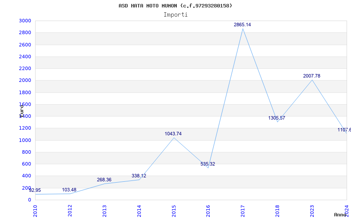Click the x-axis year 2013

pyautogui.click(x=104, y=211)
